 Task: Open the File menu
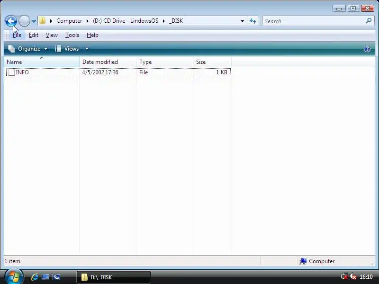17,35
